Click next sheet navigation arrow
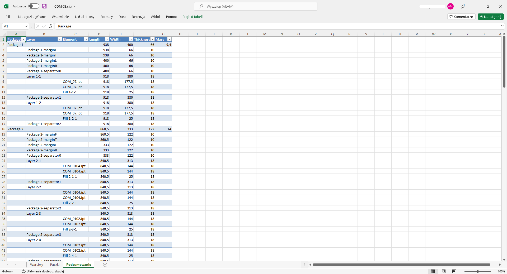Image resolution: width=507 pixels, height=274 pixels. pos(15,265)
